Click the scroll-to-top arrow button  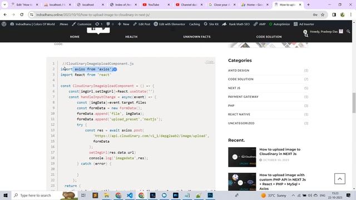tap(340, 179)
